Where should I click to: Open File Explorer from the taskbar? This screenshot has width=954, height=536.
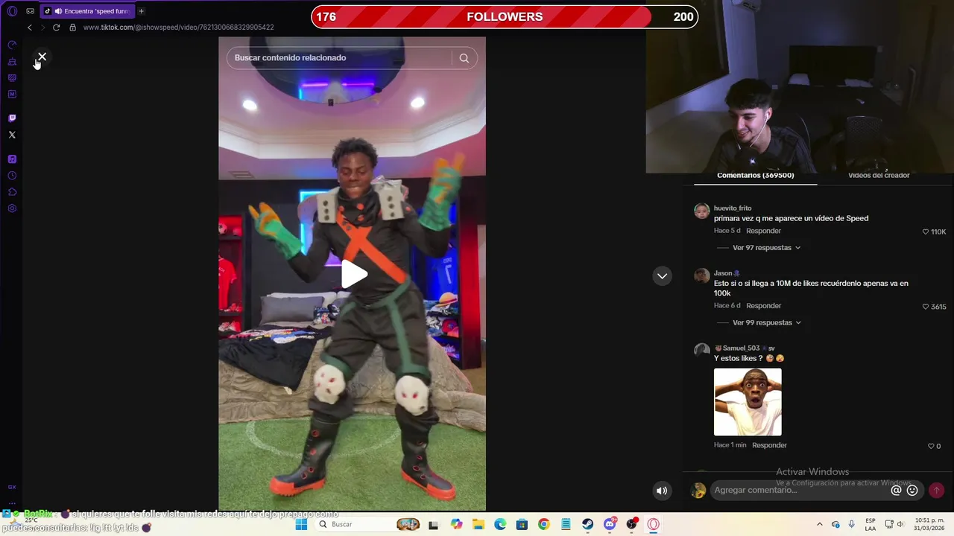478,524
